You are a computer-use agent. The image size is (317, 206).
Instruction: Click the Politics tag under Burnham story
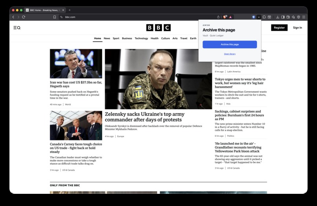pyautogui.click(x=230, y=136)
